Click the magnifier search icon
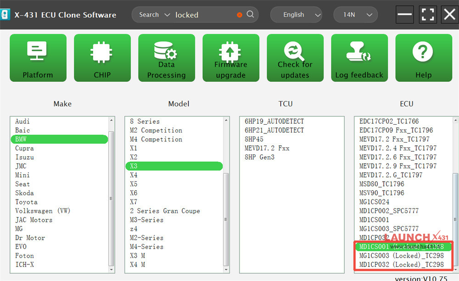Image resolution: width=459 pixels, height=281 pixels. click(250, 14)
